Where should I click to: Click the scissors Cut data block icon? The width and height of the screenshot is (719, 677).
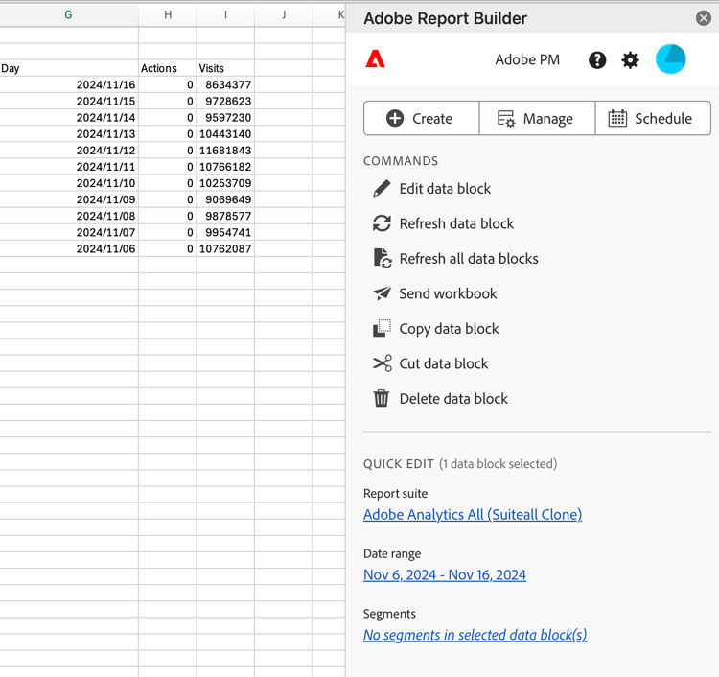coord(382,363)
